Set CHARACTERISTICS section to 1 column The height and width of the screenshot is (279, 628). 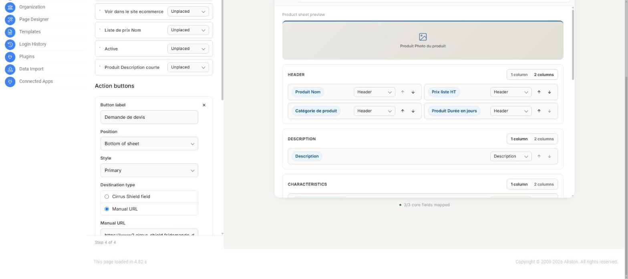coord(519,184)
